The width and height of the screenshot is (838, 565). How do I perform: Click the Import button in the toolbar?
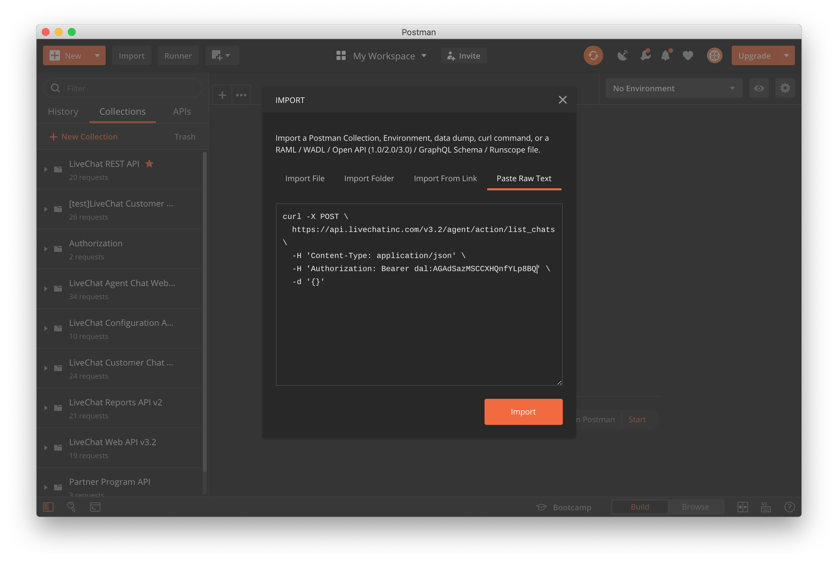point(132,55)
